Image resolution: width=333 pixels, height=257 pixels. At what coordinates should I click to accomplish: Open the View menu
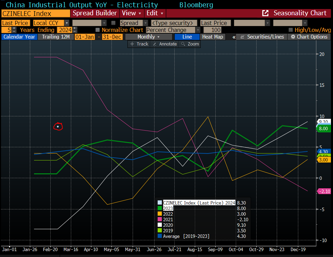(132, 13)
